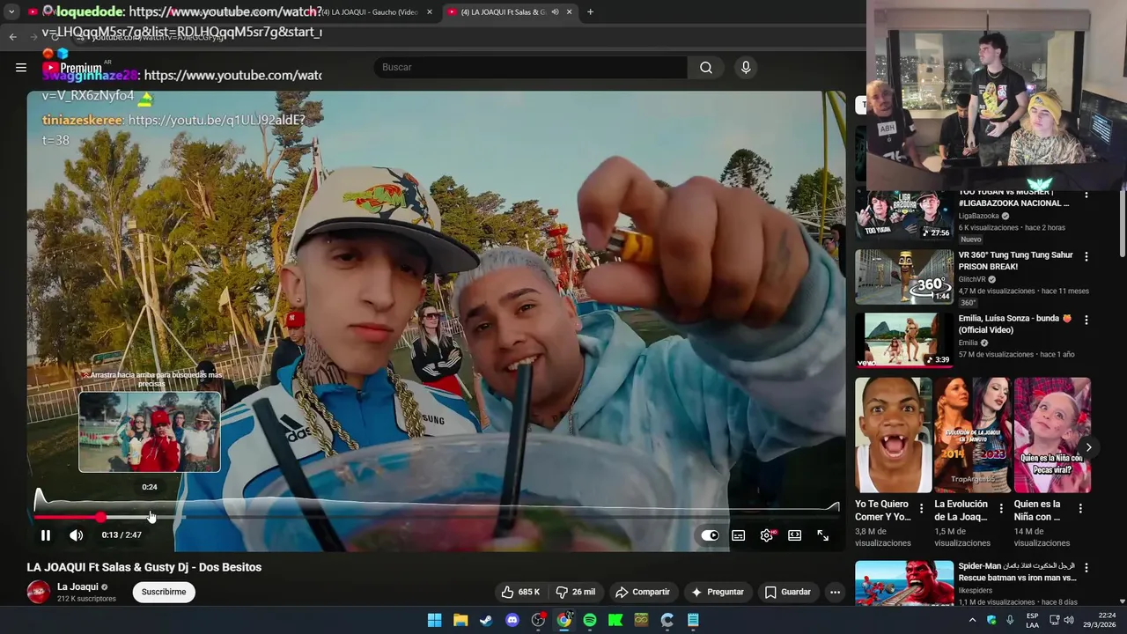Screen dimensions: 1127x634
Task: Open more actions ellipsis beside Guardar
Action: [835, 592]
